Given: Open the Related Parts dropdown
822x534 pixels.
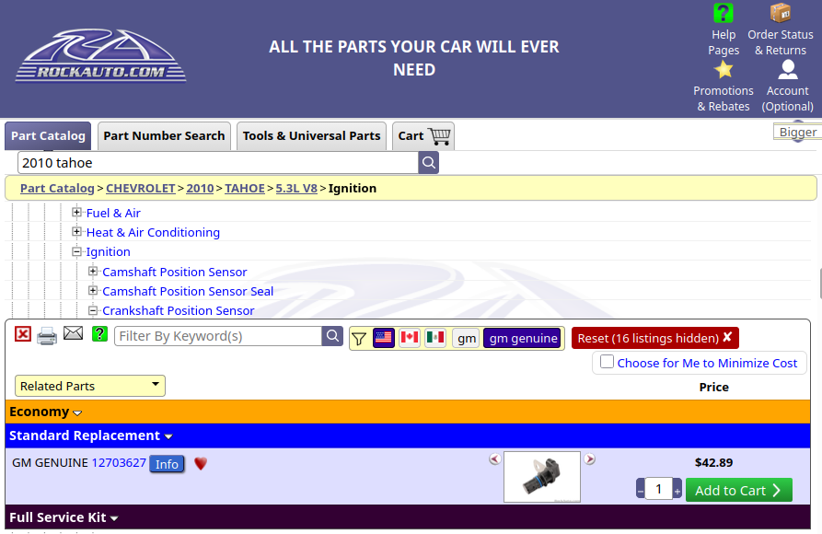Looking at the screenshot, I should pos(89,386).
